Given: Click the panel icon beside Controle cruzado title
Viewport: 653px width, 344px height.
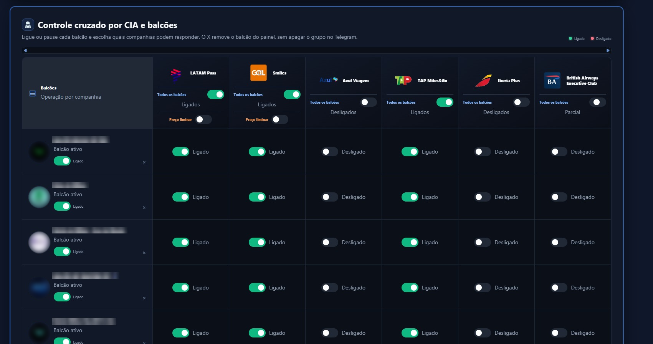Looking at the screenshot, I should (x=28, y=25).
